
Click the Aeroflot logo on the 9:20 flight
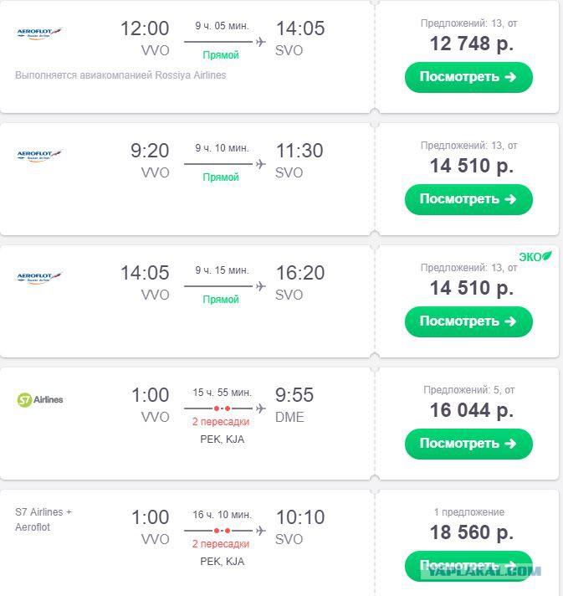(x=39, y=156)
